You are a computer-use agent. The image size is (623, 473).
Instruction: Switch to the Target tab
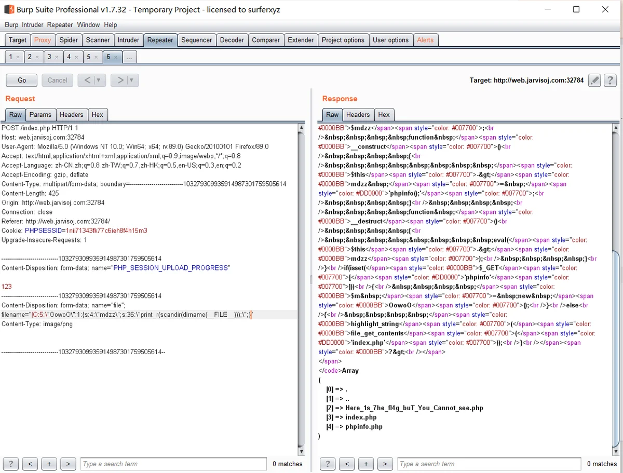click(18, 40)
